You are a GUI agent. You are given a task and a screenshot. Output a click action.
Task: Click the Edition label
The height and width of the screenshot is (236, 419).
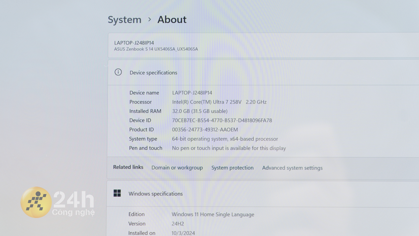[137, 214]
